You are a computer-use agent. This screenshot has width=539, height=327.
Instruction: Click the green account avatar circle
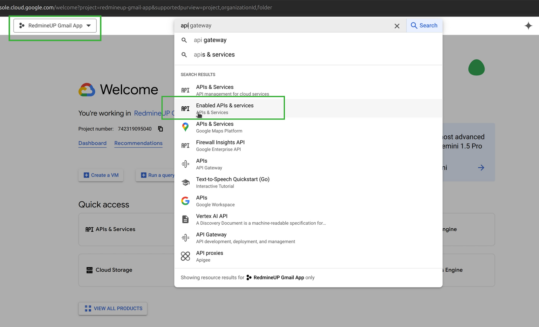tap(476, 68)
